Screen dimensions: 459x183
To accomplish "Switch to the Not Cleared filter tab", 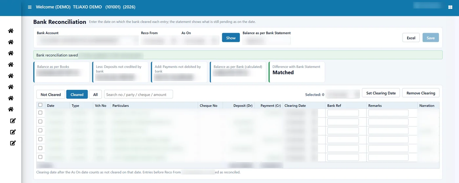I will click(50, 94).
